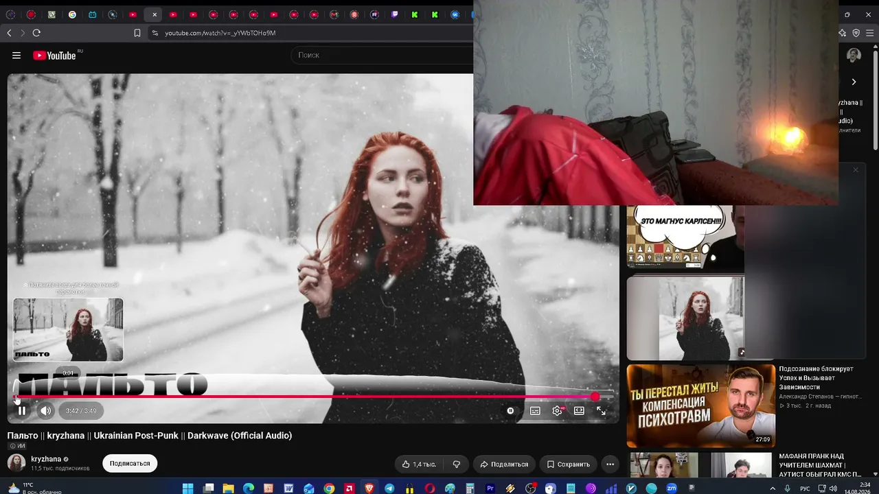Open Opera from the taskbar
Screen dimensions: 879x494
tap(430, 489)
